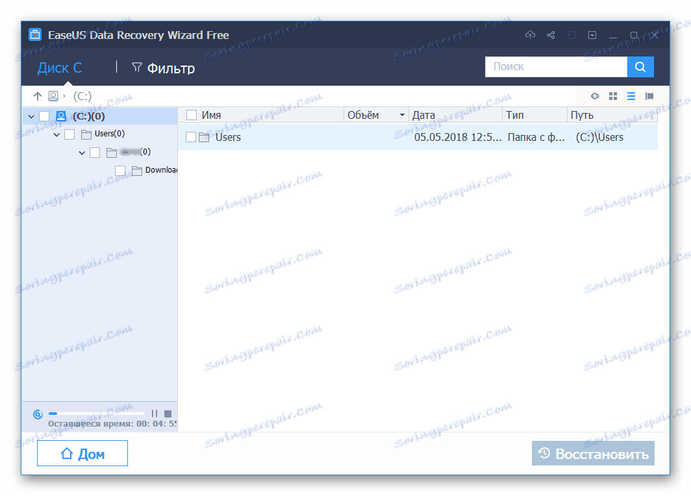The image size is (691, 496).
Task: Go up one level with arrow icon
Action: coord(38,96)
